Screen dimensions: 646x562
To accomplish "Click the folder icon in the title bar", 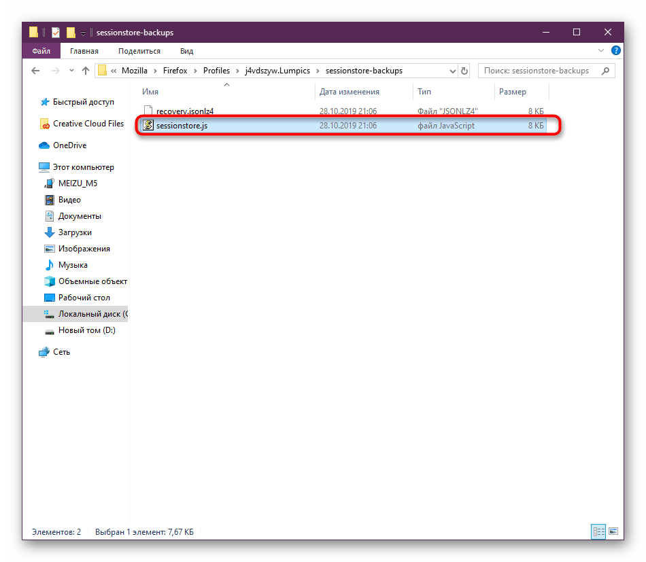I will pyautogui.click(x=33, y=32).
